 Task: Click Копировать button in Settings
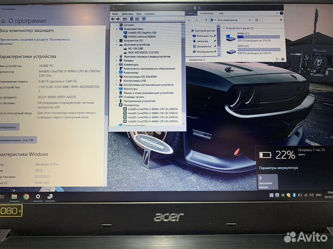tap(9, 127)
